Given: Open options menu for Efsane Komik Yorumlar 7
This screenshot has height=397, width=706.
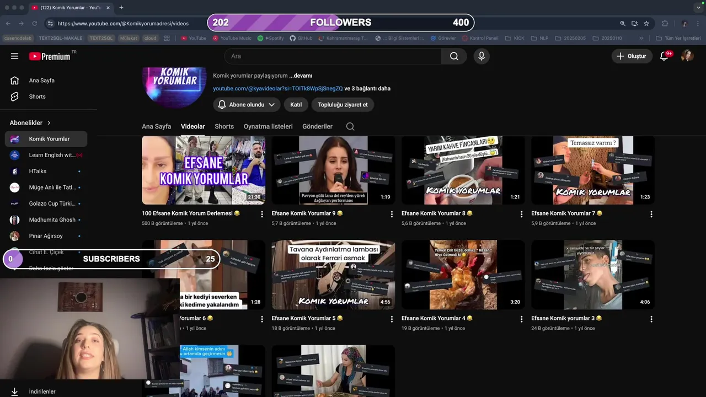Looking at the screenshot, I should point(651,214).
